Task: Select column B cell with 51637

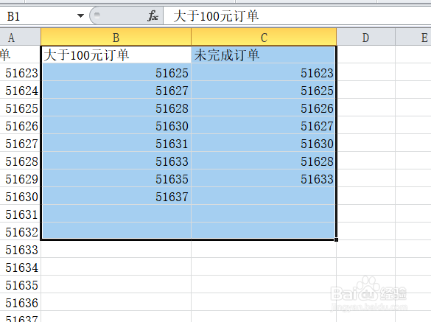Action: click(116, 196)
